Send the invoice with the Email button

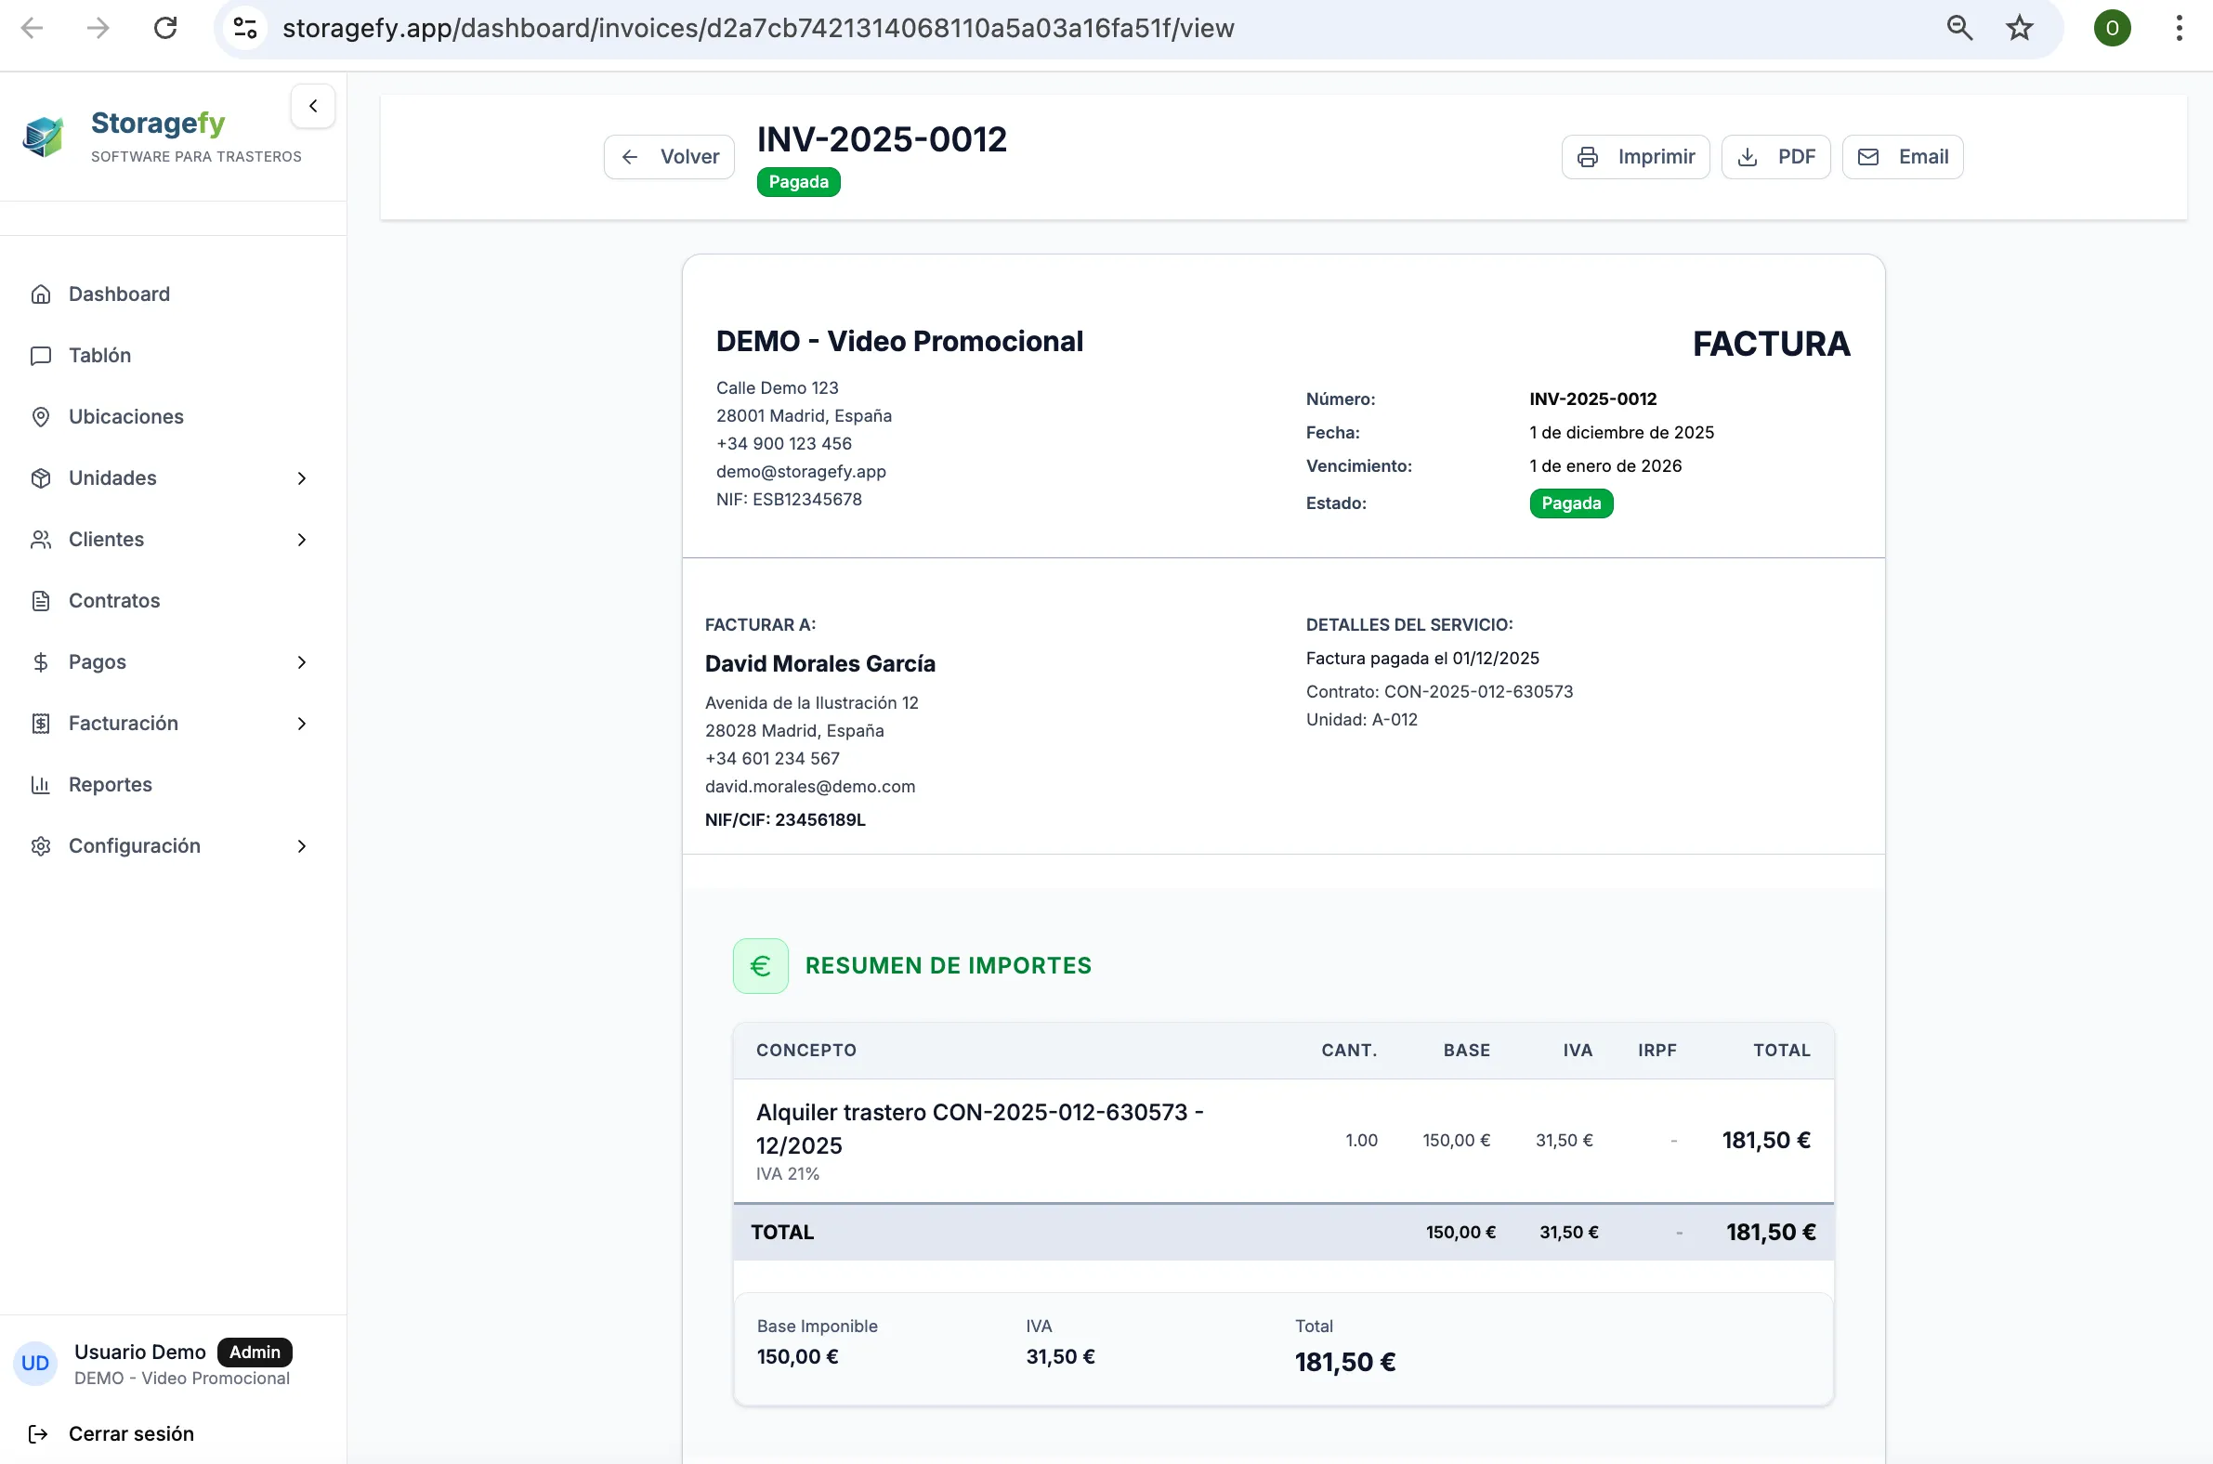click(1902, 157)
